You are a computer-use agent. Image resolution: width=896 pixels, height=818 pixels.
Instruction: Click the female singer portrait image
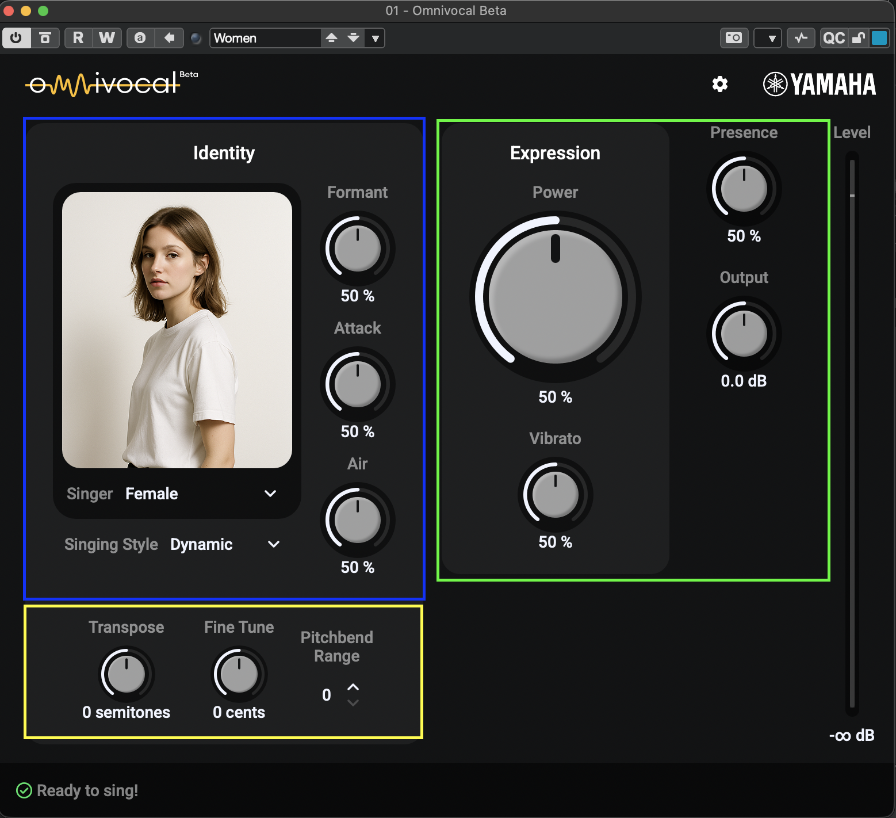pos(177,330)
